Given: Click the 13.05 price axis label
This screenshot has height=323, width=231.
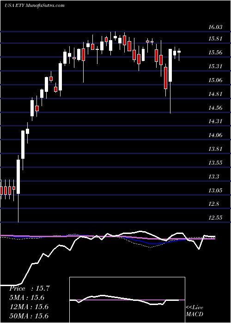Looking at the screenshot, I should pyautogui.click(x=216, y=190).
